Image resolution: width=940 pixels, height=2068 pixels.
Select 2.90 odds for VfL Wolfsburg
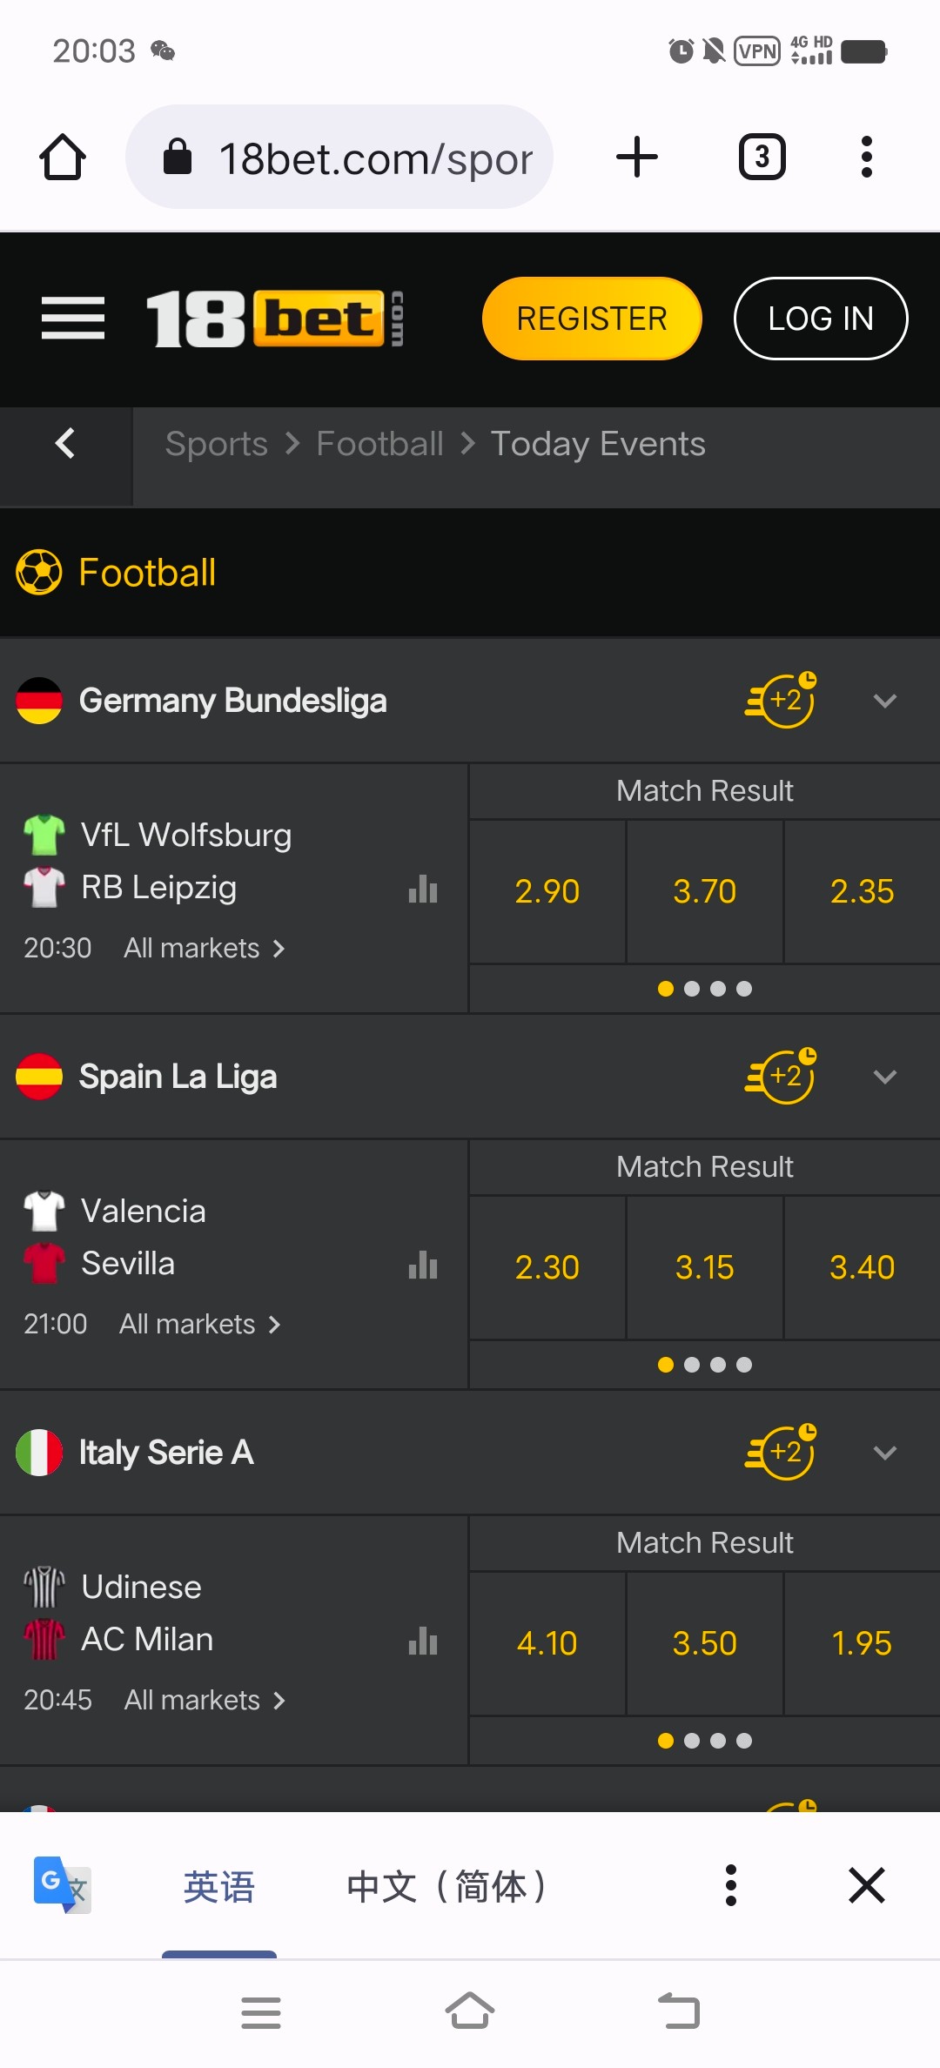pyautogui.click(x=547, y=891)
